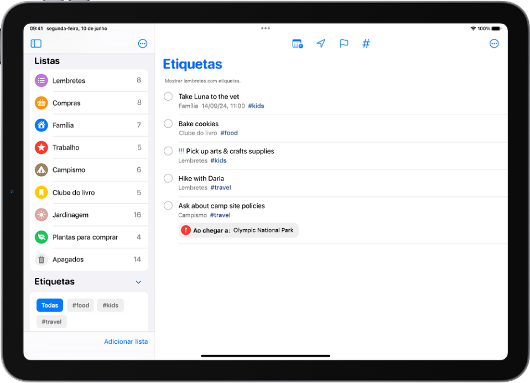
Task: Tap #travel tag on 'Hike with Darla'
Action: [x=220, y=188]
